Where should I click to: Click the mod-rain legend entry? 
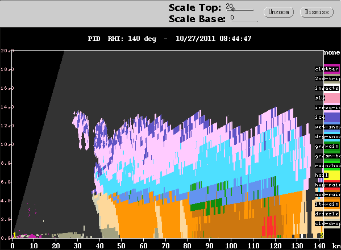pyautogui.click(x=327, y=194)
